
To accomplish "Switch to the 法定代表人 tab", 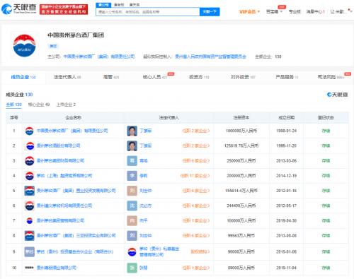I will [x=67, y=77].
